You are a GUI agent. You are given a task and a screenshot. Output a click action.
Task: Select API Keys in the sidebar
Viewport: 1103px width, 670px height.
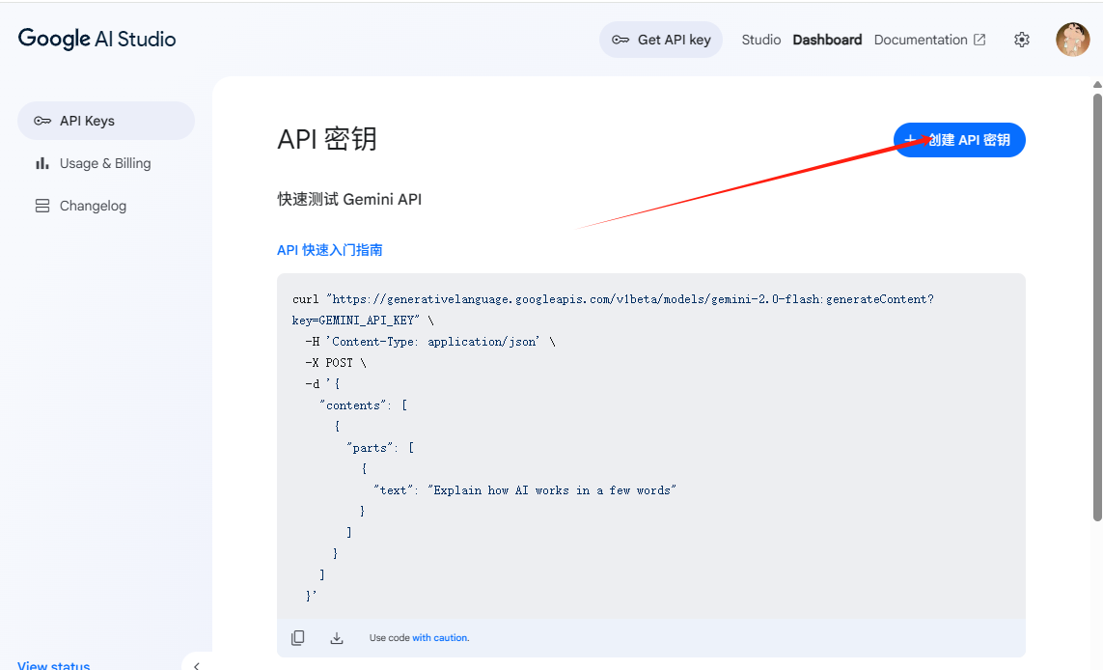106,121
